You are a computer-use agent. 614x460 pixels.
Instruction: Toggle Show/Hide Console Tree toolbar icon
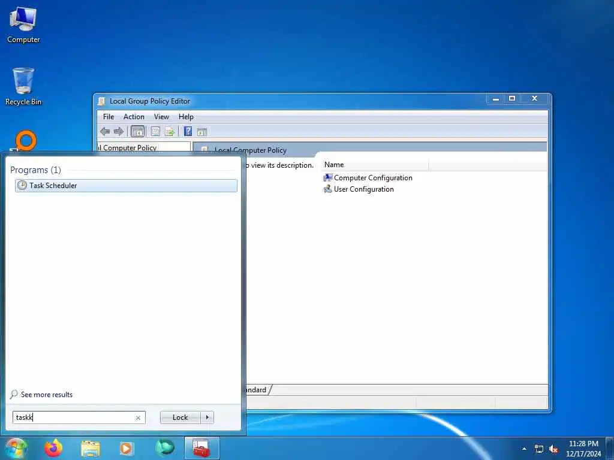coord(138,131)
